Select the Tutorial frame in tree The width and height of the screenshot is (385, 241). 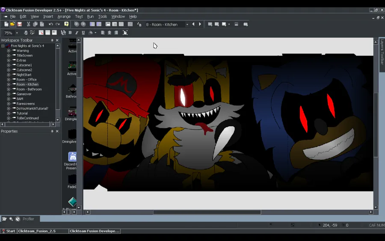tap(22, 113)
